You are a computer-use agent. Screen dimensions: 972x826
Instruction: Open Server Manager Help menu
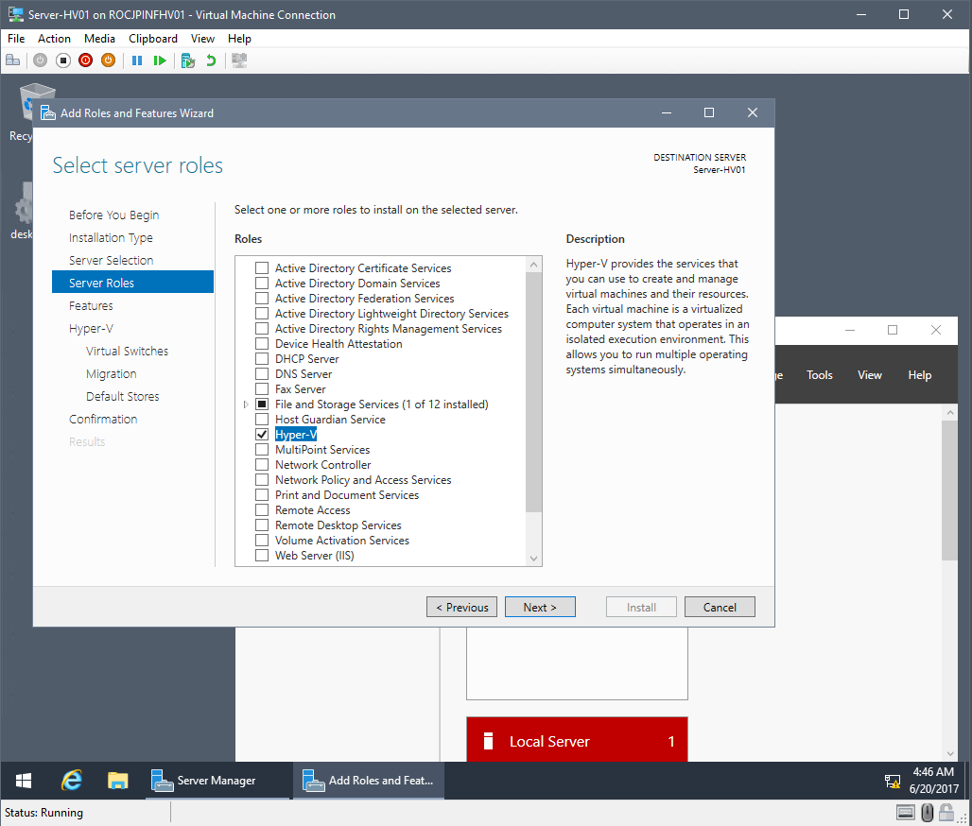coord(920,375)
